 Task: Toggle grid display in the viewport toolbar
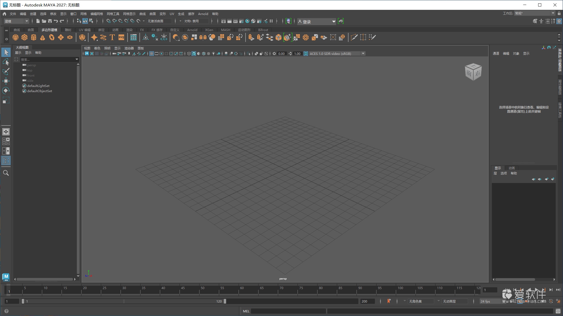pos(152,54)
